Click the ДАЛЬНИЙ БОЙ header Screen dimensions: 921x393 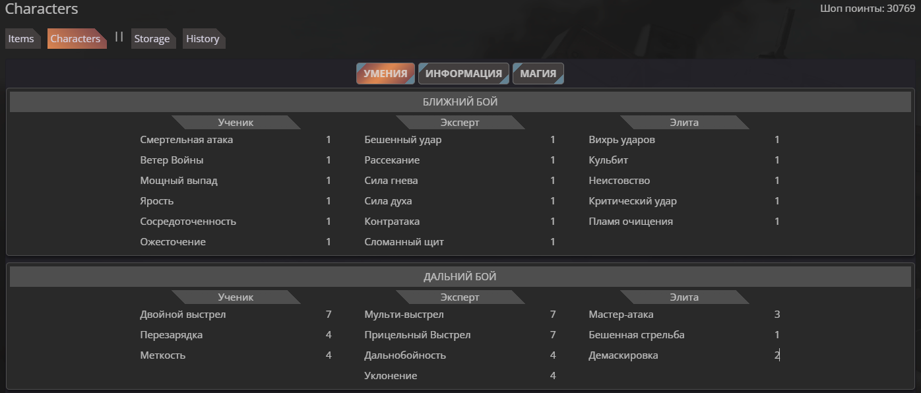(460, 277)
